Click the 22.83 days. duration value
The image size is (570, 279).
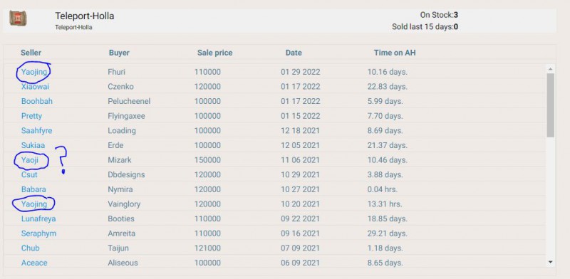tap(387, 86)
